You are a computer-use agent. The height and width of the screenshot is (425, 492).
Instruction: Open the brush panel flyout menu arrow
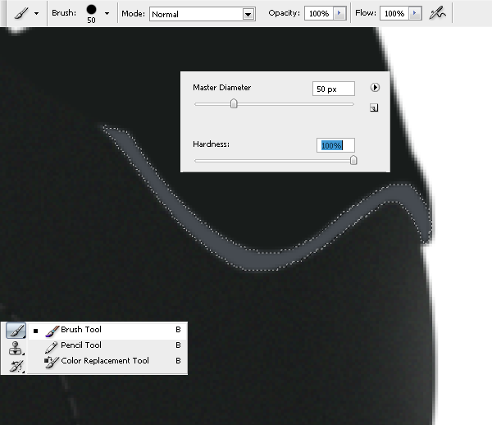coord(375,87)
